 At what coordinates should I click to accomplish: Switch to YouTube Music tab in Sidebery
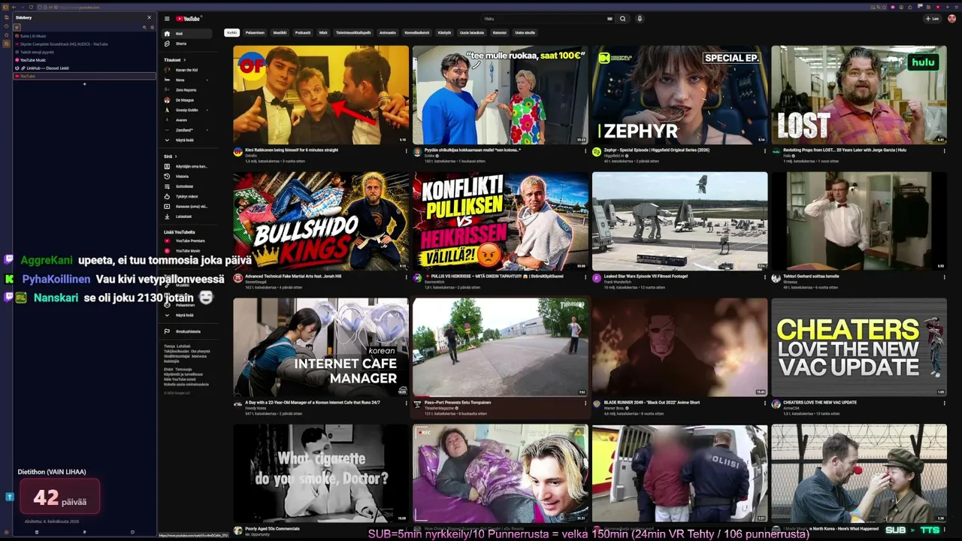point(84,60)
